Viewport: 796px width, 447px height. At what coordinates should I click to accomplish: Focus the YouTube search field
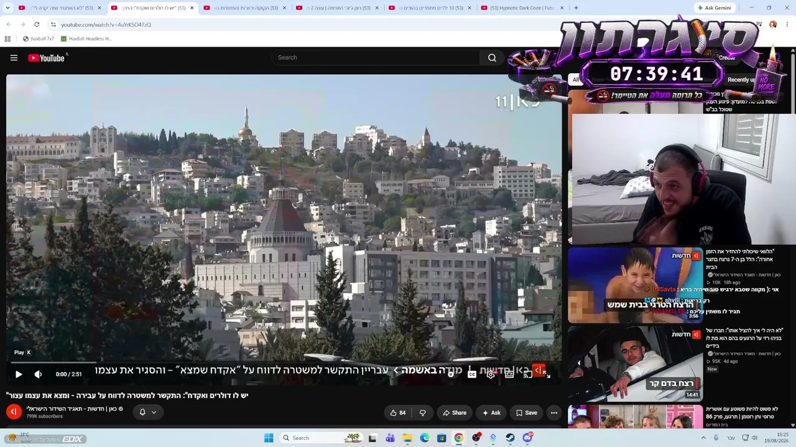pyautogui.click(x=376, y=58)
